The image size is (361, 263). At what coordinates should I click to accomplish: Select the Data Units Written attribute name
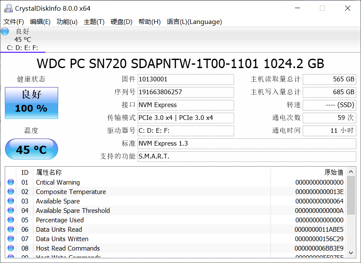(x=62, y=239)
